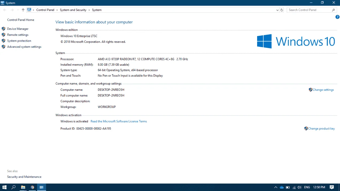Expand chevron after System and Security breadcrumb
The image size is (340, 191).
(x=89, y=10)
